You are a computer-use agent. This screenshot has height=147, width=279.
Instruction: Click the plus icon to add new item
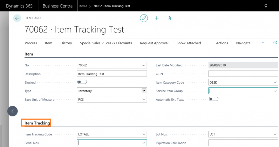pos(157,18)
